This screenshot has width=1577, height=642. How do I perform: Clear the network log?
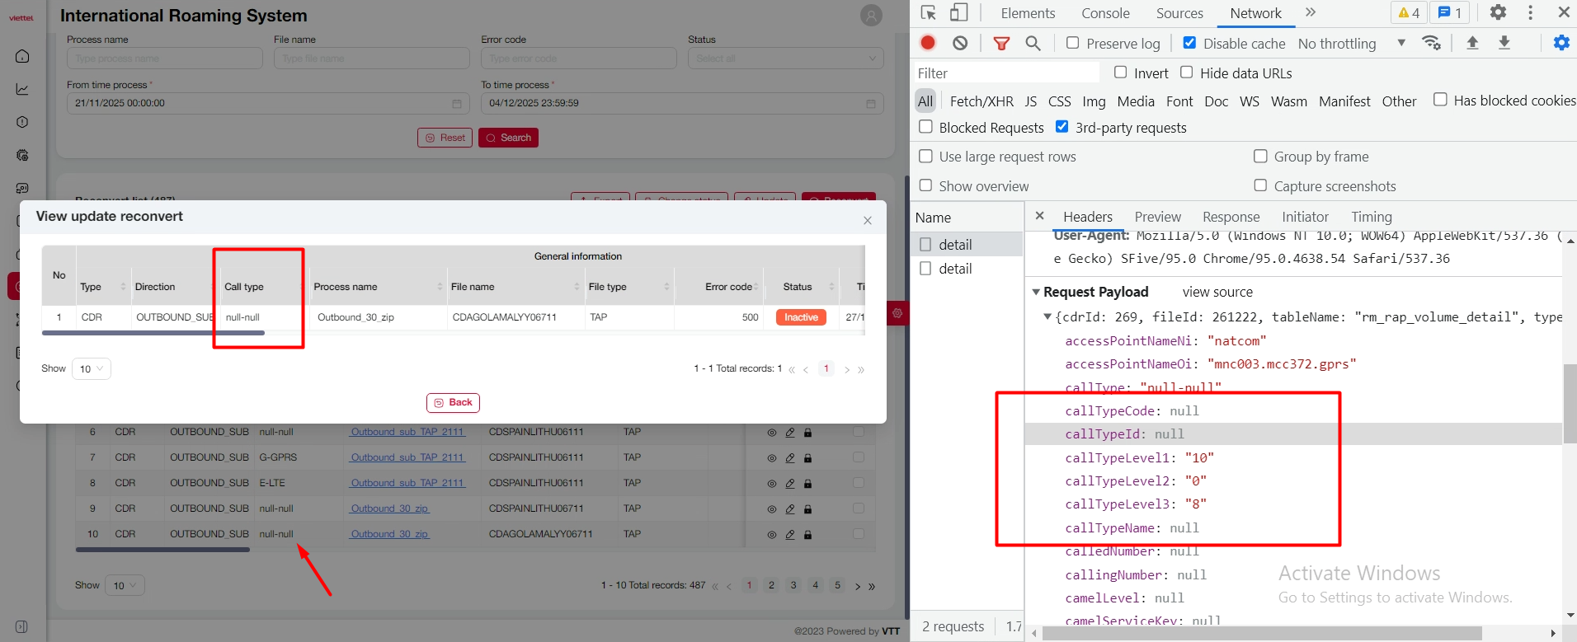pyautogui.click(x=960, y=43)
